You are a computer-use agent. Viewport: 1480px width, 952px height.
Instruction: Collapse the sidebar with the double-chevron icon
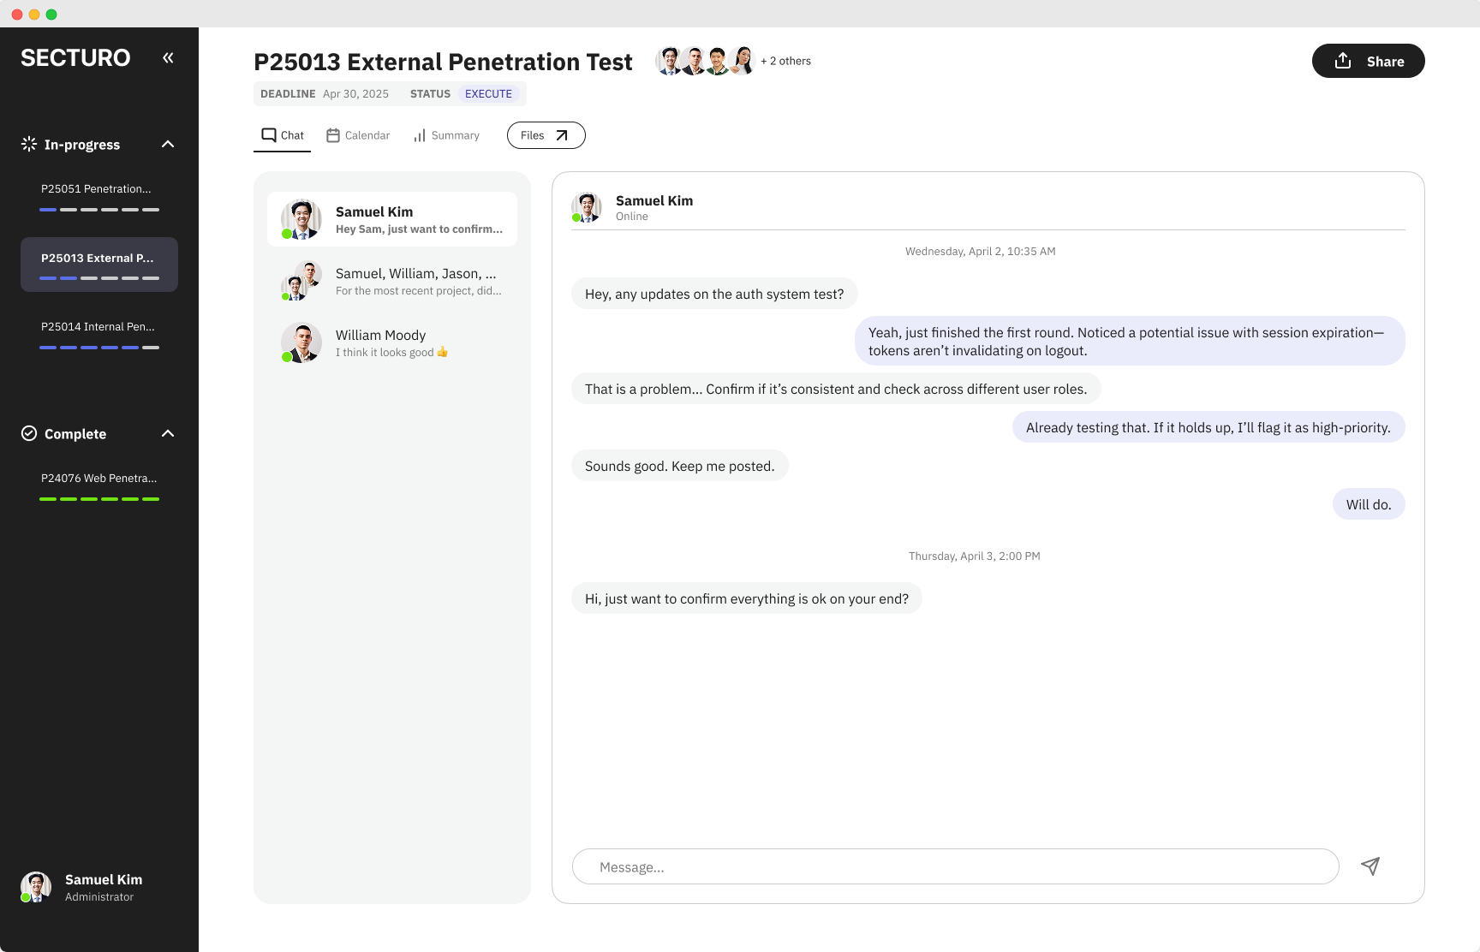click(168, 57)
